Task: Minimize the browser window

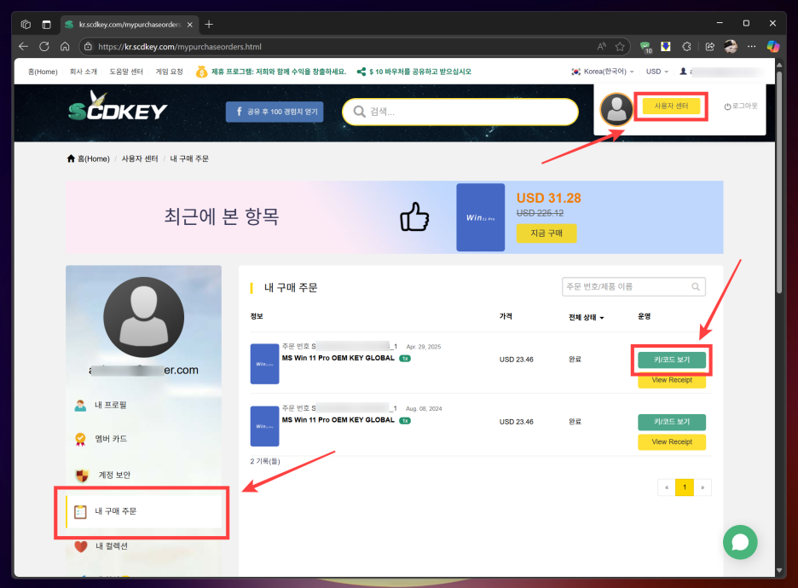Action: click(720, 23)
